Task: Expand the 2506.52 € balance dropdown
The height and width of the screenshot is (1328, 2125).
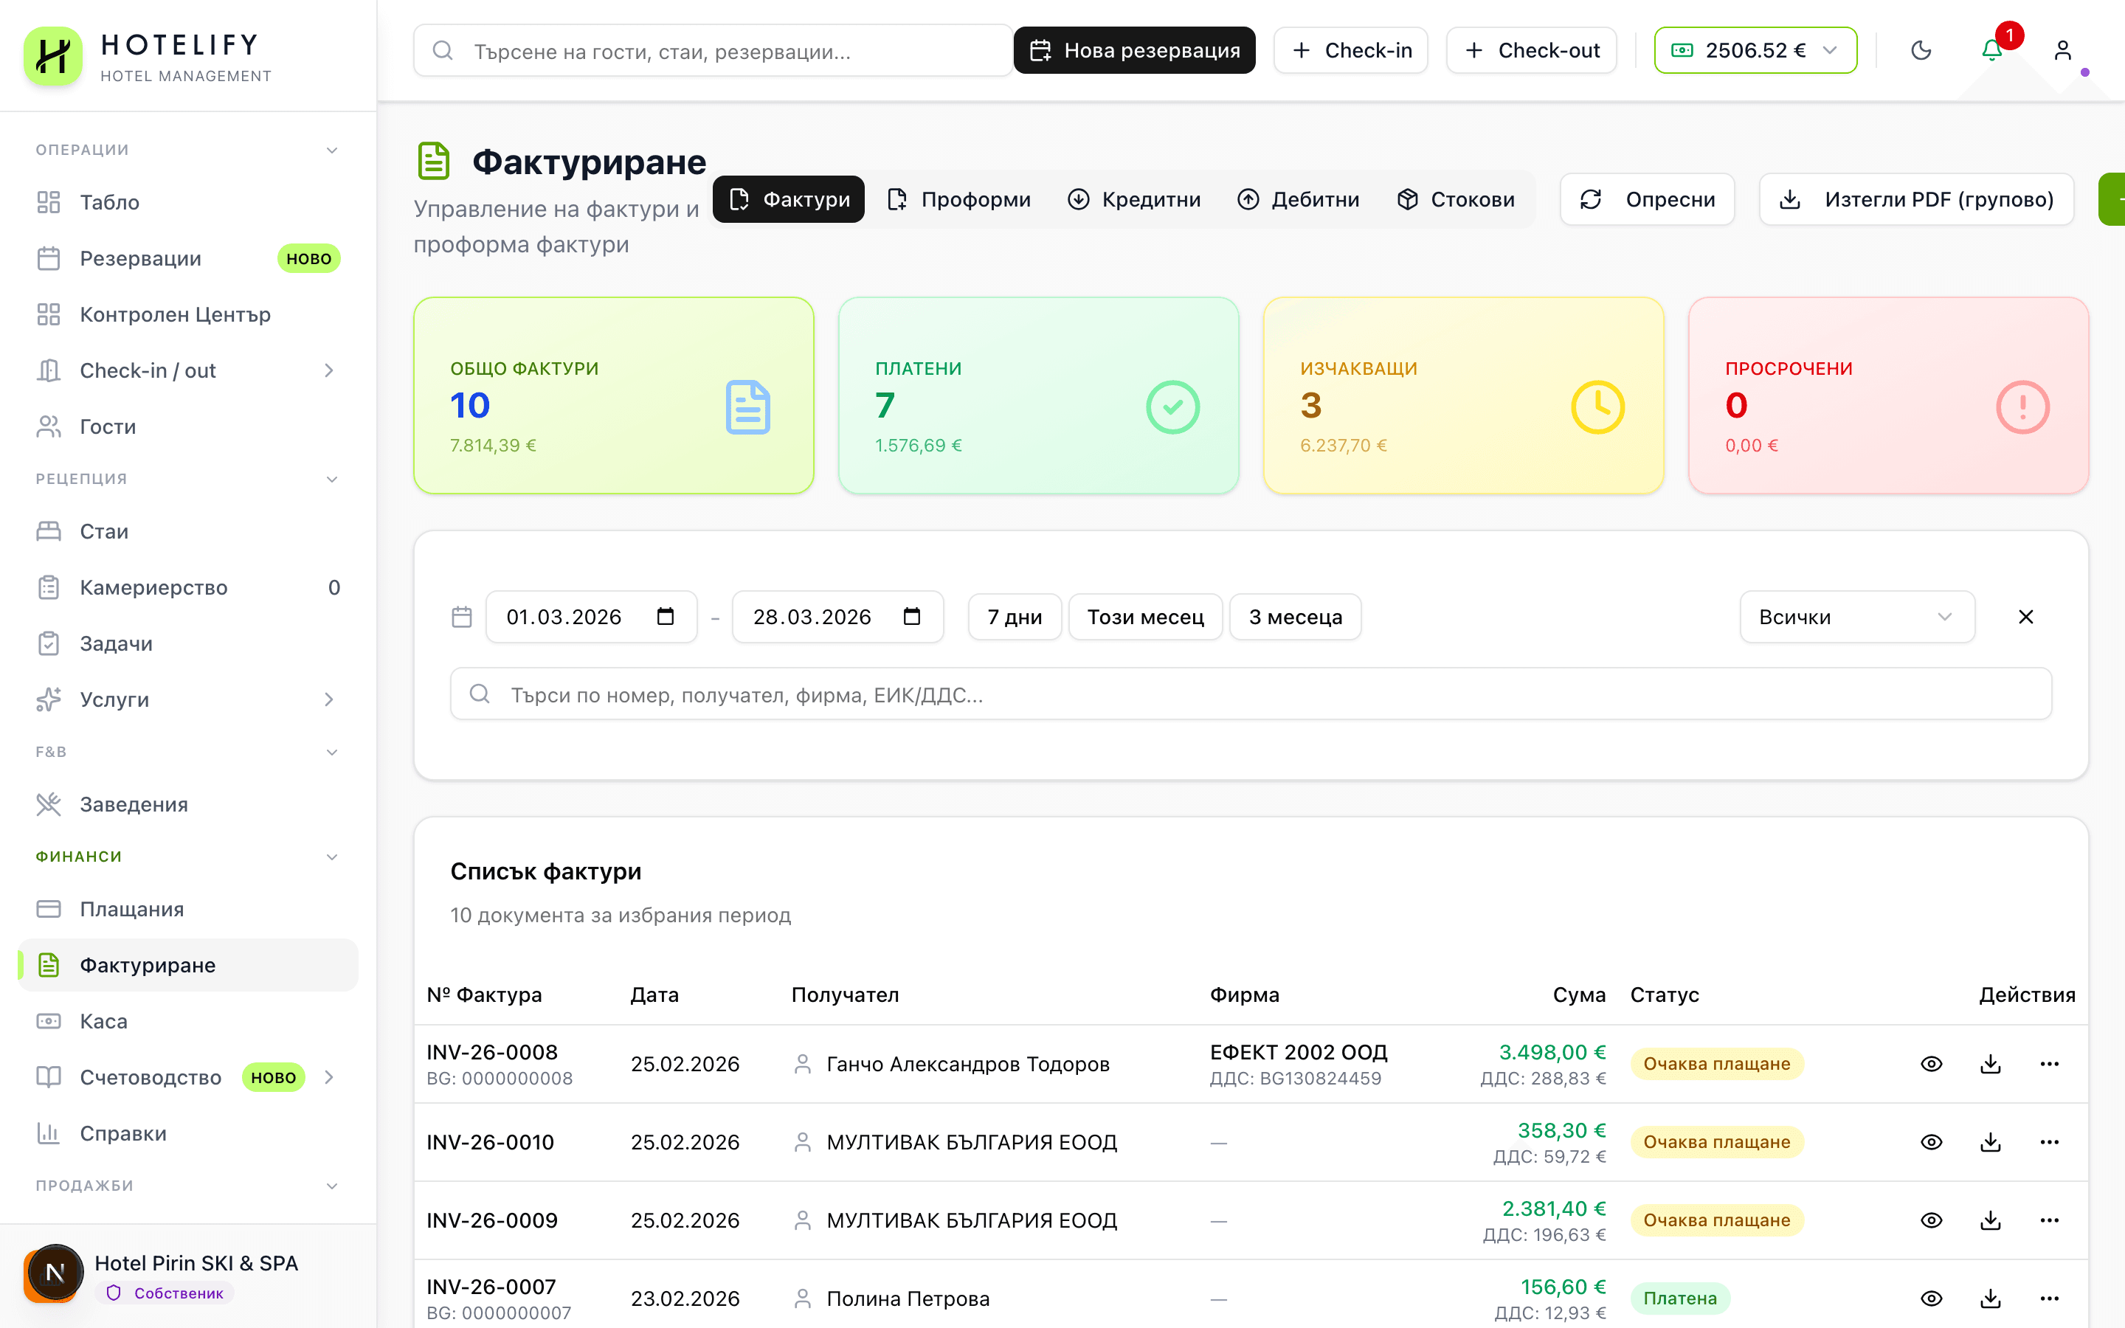Action: tap(1755, 51)
